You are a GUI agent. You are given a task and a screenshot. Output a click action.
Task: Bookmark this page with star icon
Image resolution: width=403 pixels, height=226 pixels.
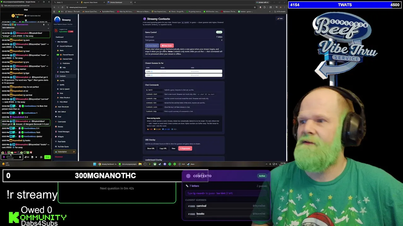coord(255,7)
